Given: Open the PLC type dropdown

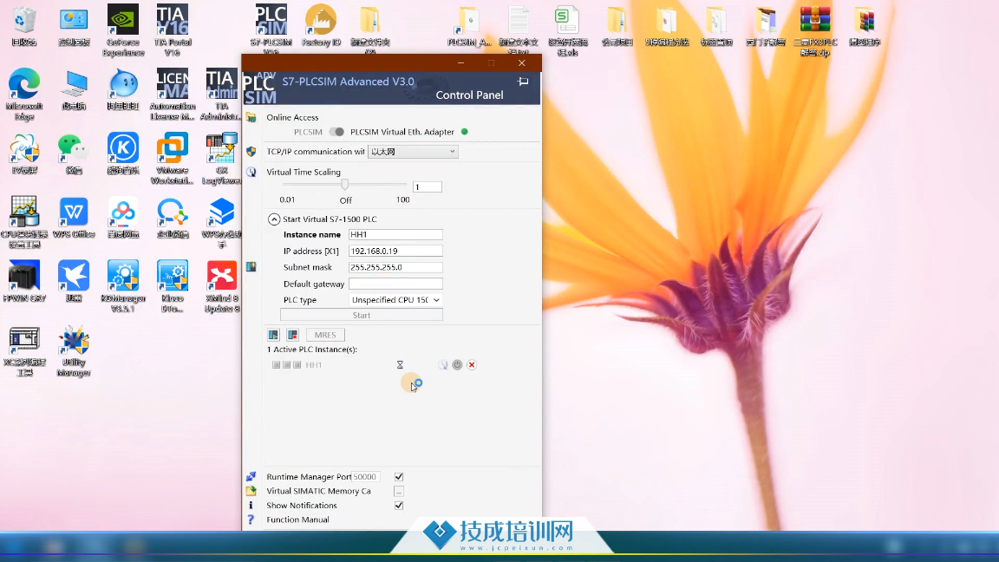Looking at the screenshot, I should [395, 299].
